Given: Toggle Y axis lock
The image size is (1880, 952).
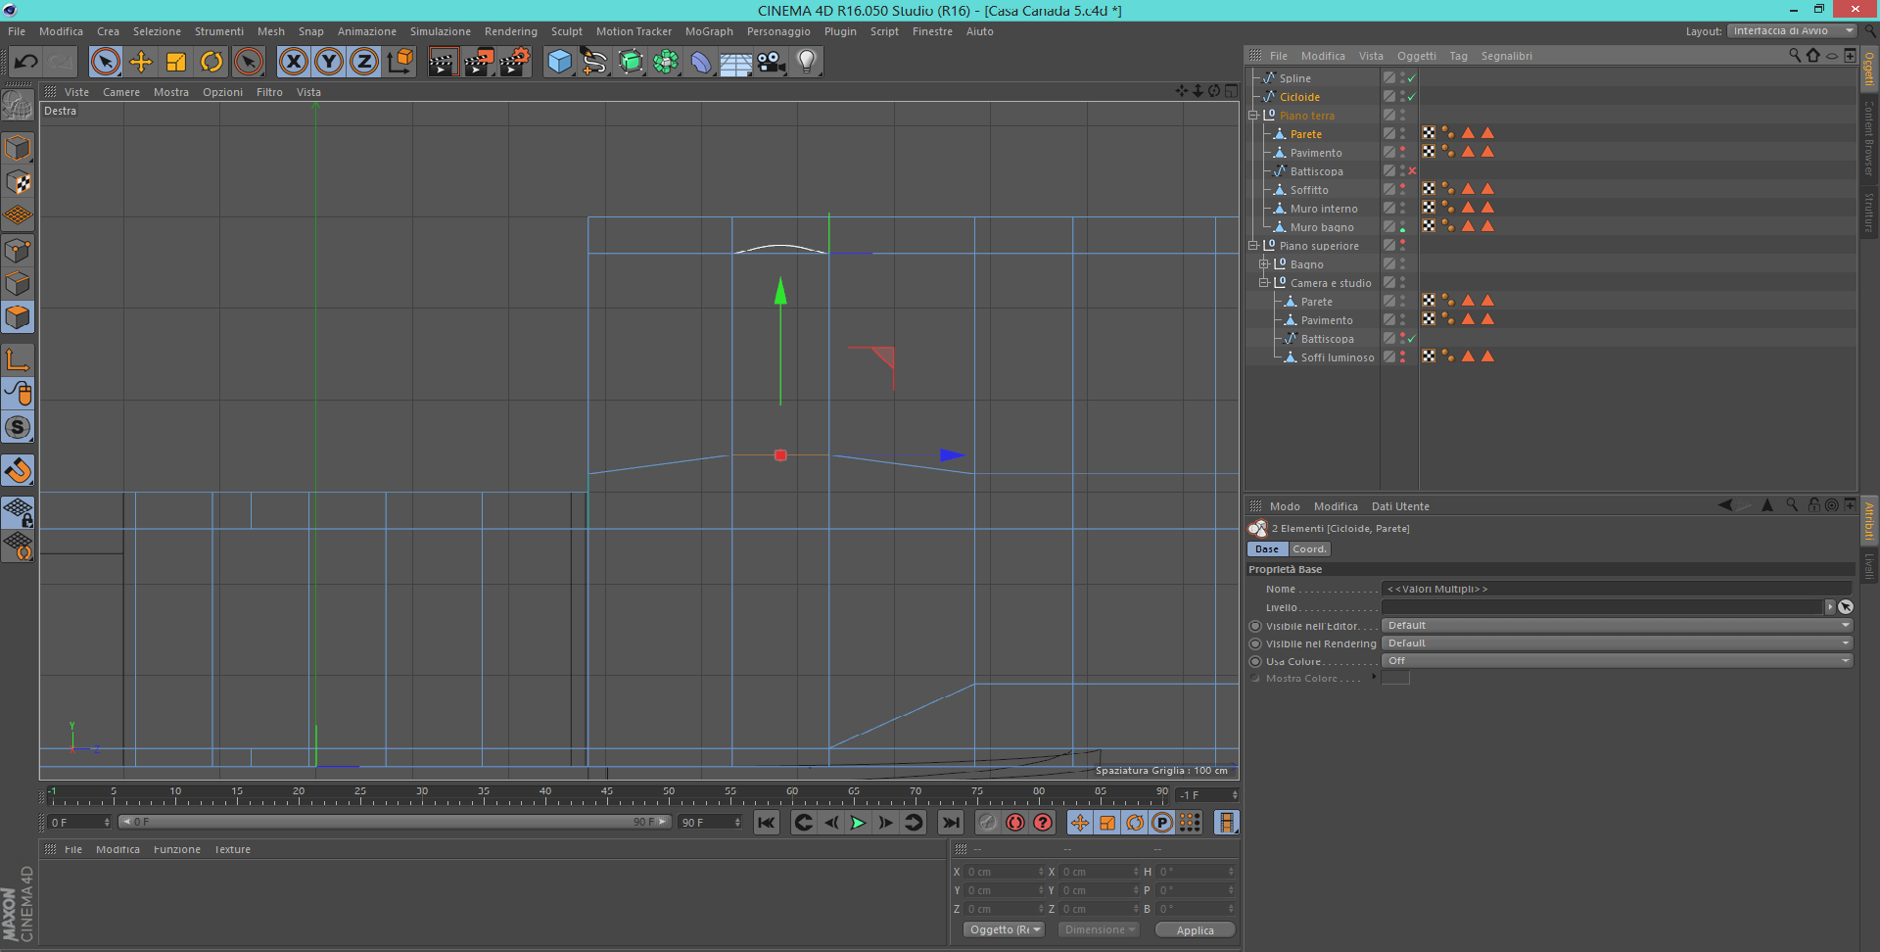Looking at the screenshot, I should click(x=329, y=62).
